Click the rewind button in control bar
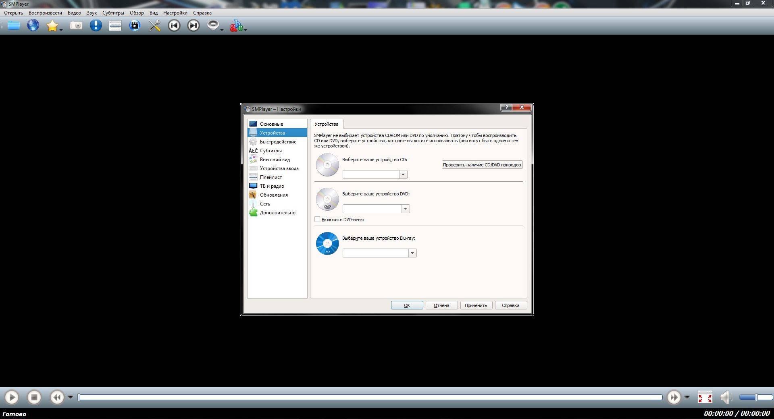This screenshot has height=419, width=774. 57,398
